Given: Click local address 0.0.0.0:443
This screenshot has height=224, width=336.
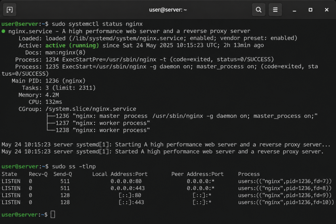Looking at the screenshot, I should [128, 189].
